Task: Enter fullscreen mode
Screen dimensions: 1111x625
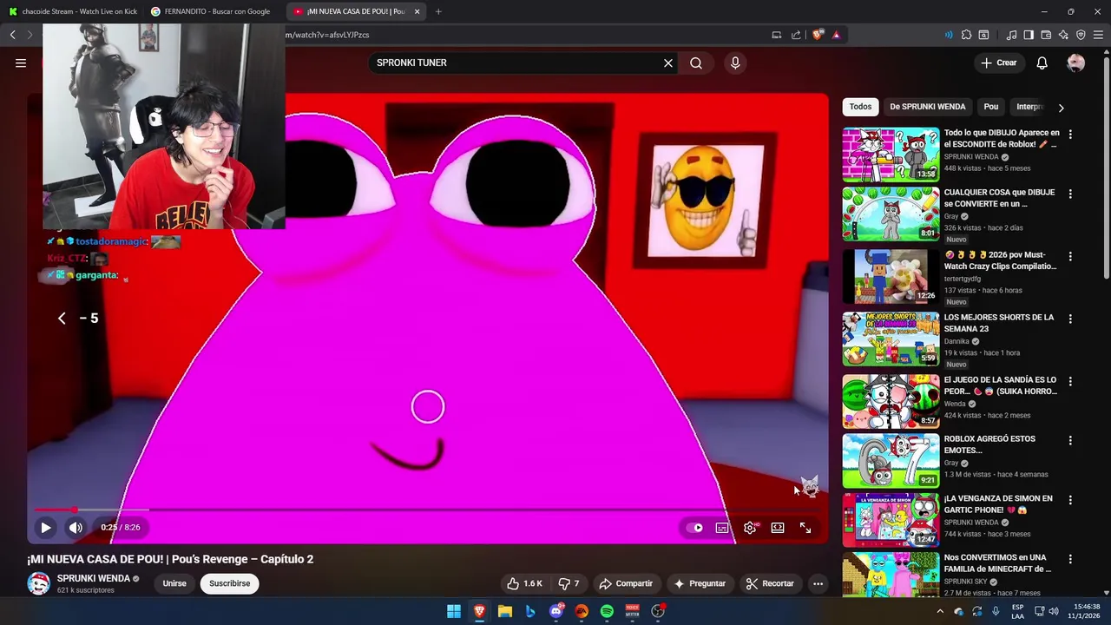Action: (805, 527)
